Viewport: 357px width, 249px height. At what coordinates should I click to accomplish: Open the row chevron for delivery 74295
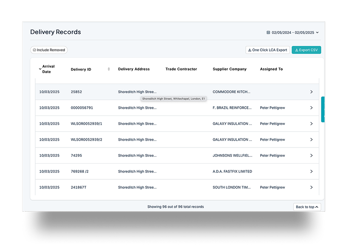(311, 156)
